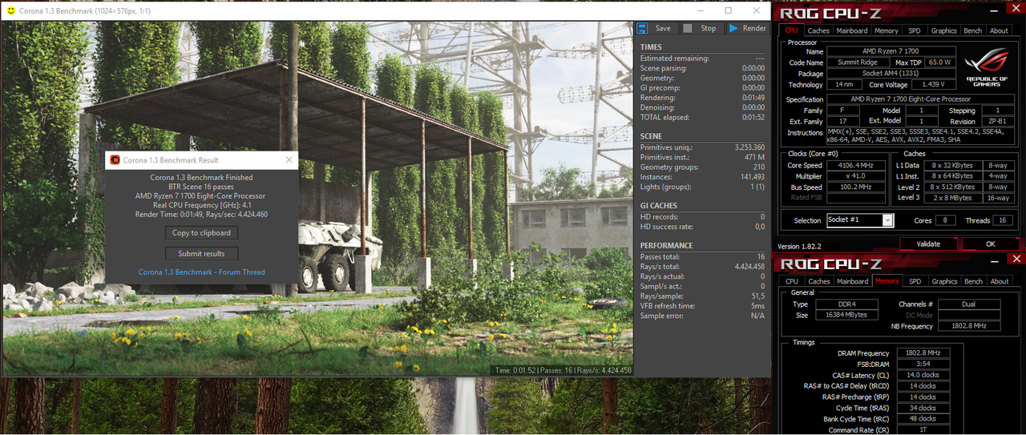Click the Corona smiley icon in title bar
Image resolution: width=1026 pixels, height=435 pixels.
[9, 11]
